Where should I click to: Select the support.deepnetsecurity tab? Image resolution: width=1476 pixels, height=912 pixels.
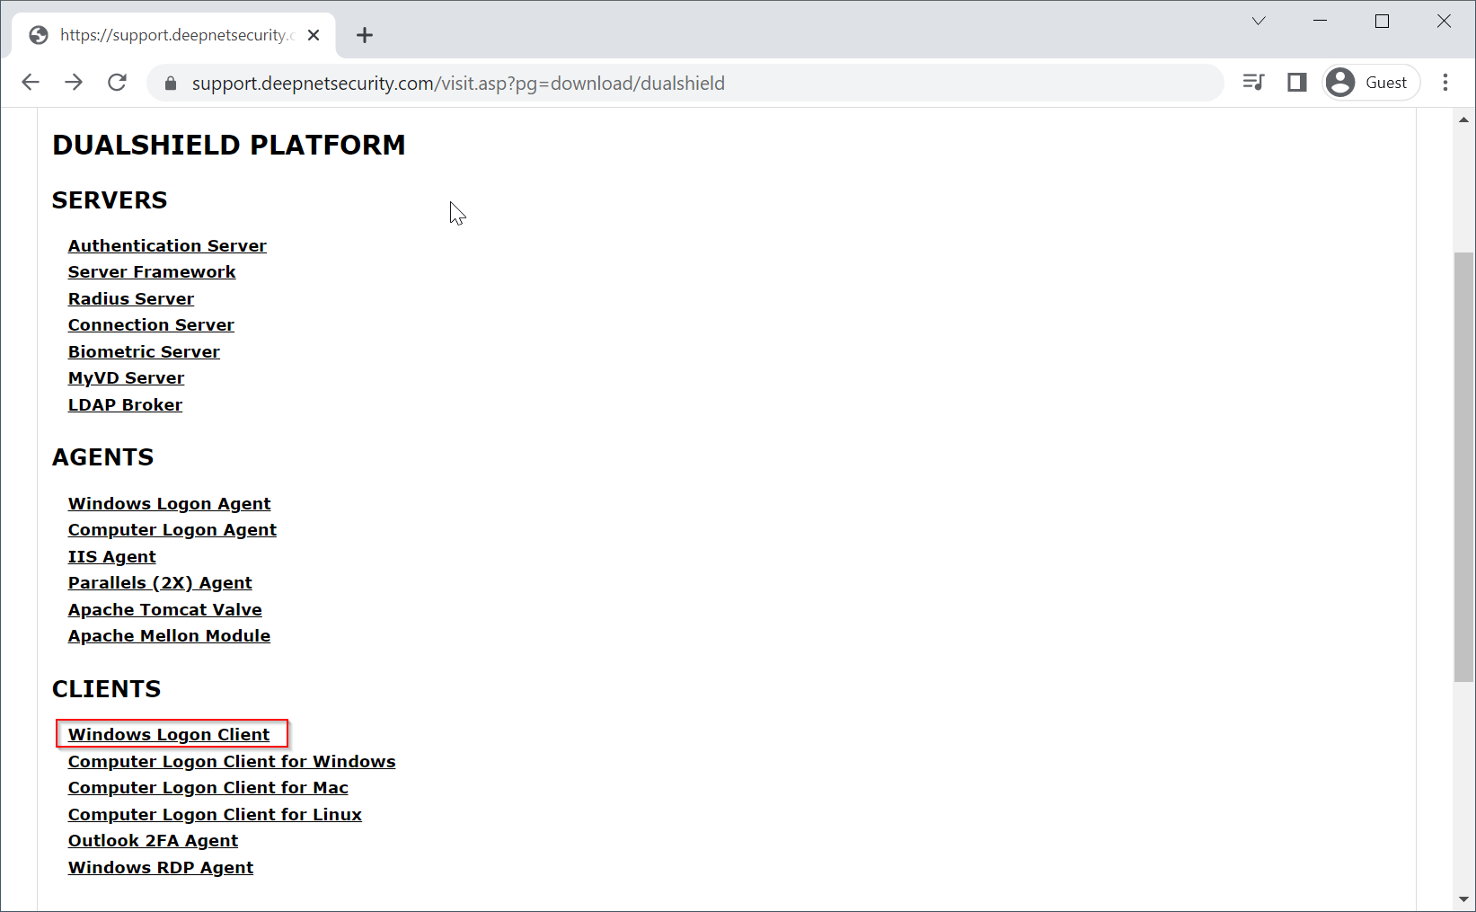pos(171,35)
